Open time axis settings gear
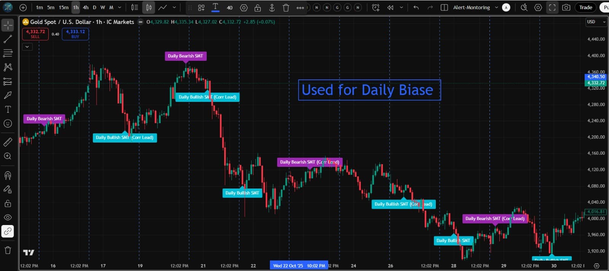The image size is (609, 271). pos(596,266)
